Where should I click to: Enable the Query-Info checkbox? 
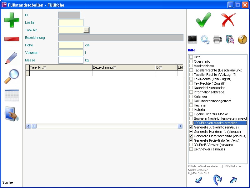(191, 62)
